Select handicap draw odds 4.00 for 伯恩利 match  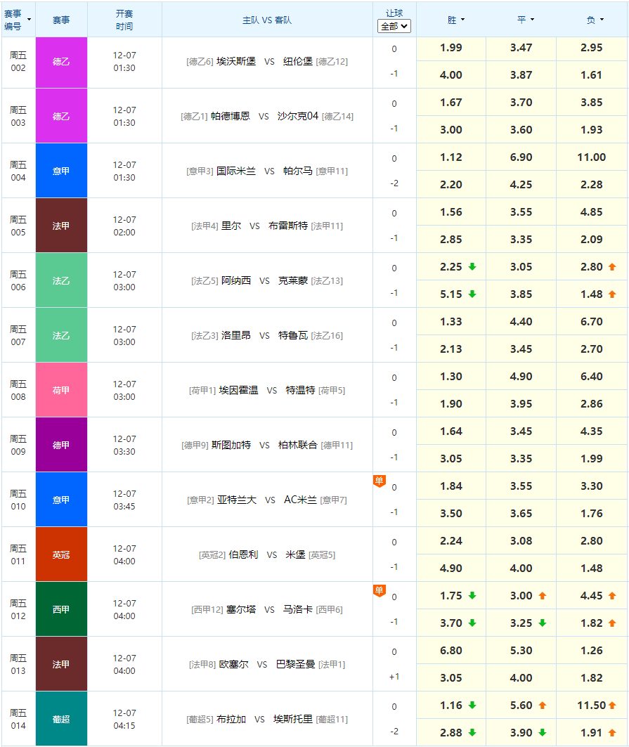point(521,568)
